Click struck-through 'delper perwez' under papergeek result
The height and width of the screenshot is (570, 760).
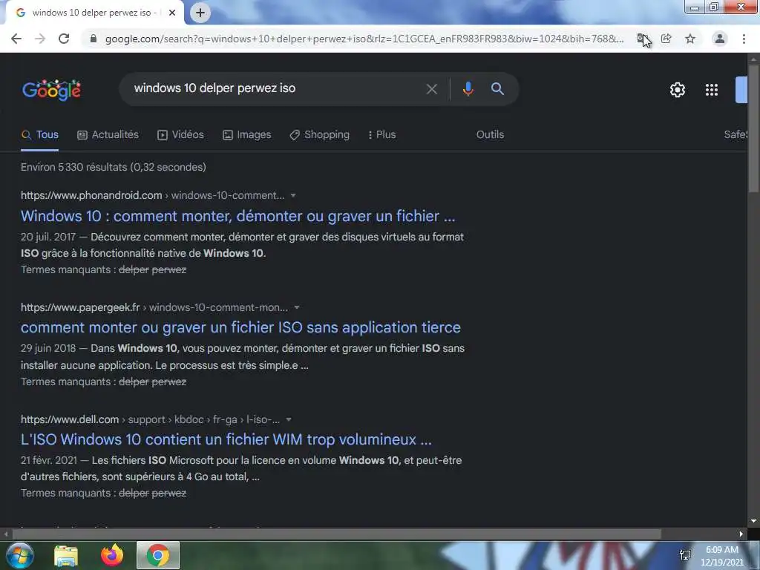(x=153, y=382)
